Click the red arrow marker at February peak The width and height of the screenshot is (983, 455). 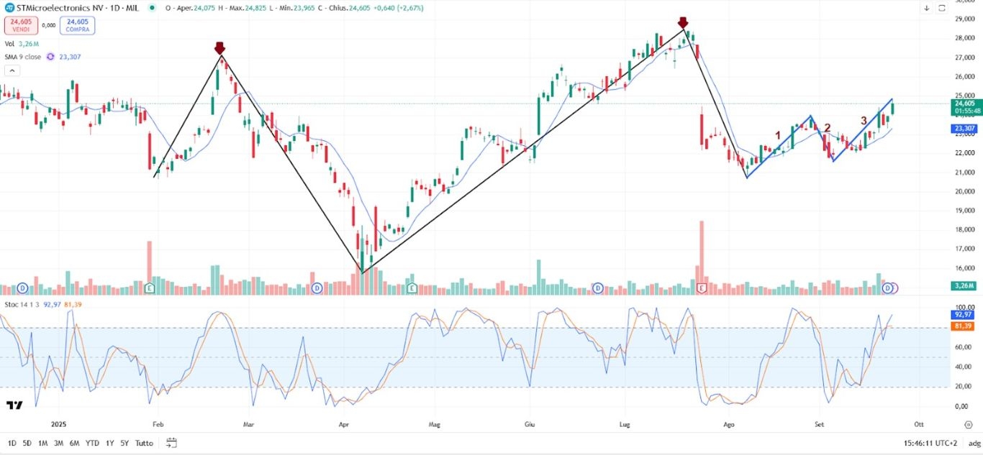(219, 48)
